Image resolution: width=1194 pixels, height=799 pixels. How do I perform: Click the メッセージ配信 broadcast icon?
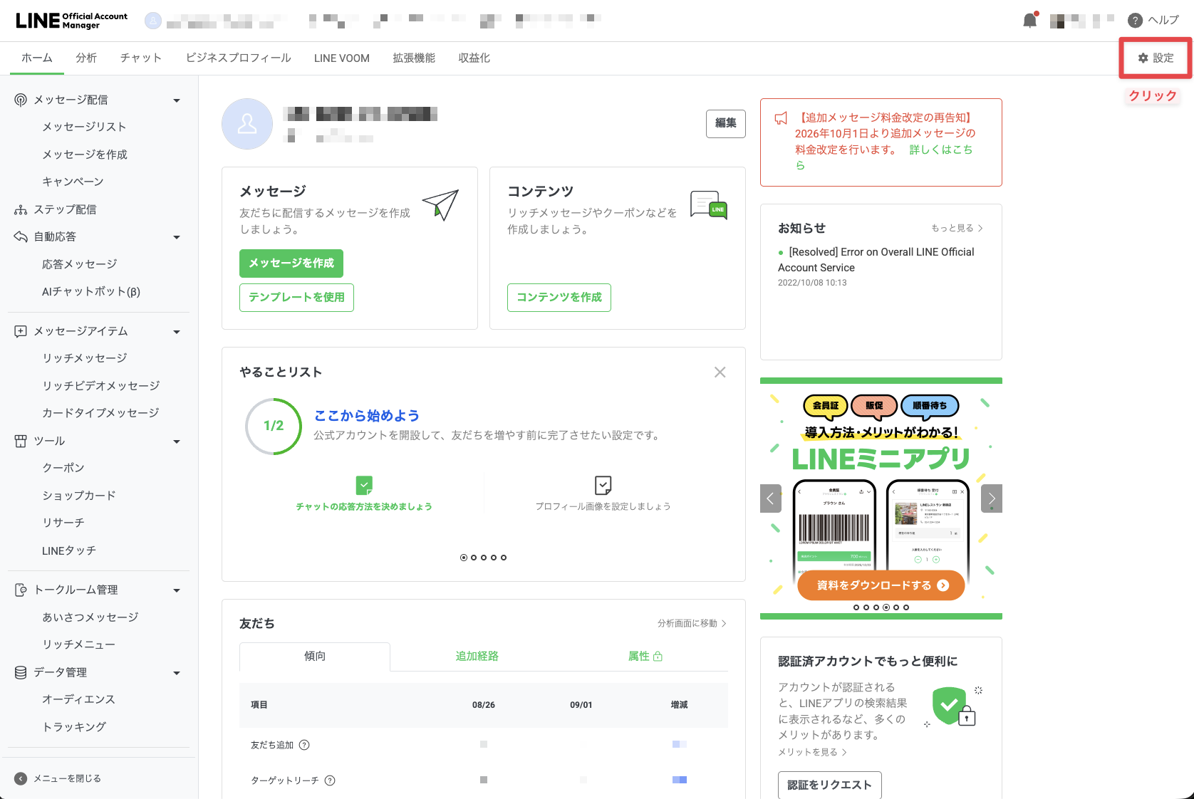[x=21, y=100]
